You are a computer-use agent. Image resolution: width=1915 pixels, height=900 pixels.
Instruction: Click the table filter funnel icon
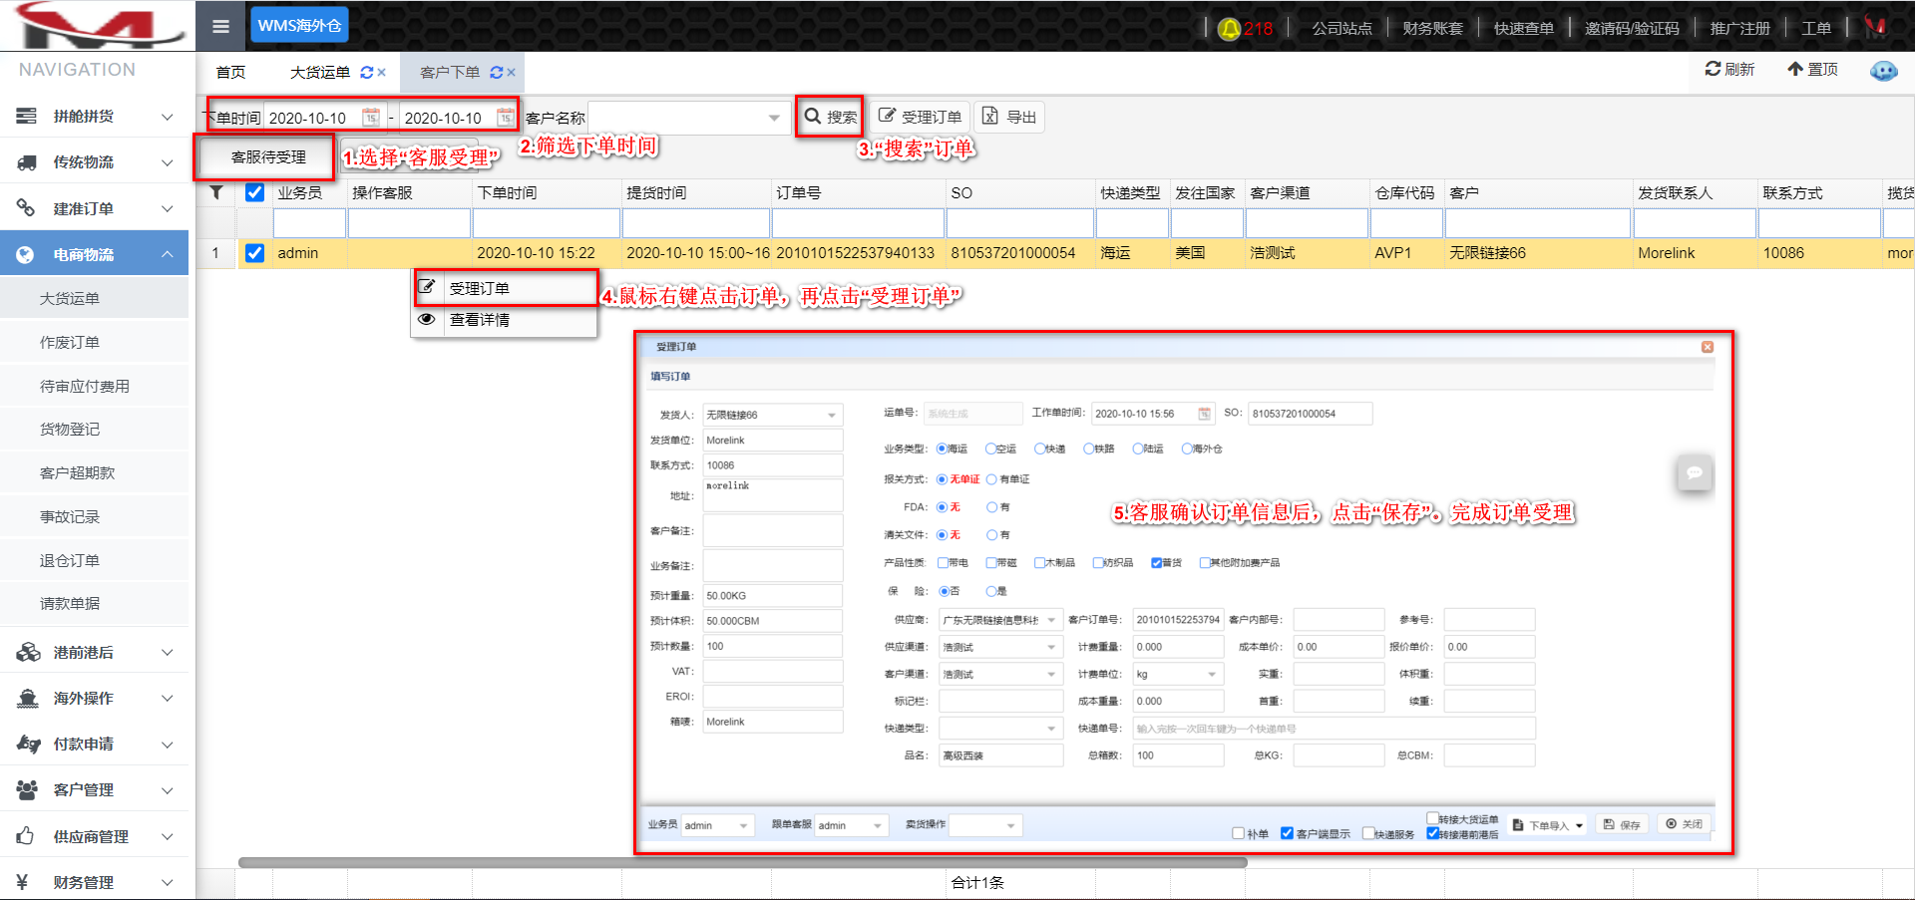click(x=215, y=192)
